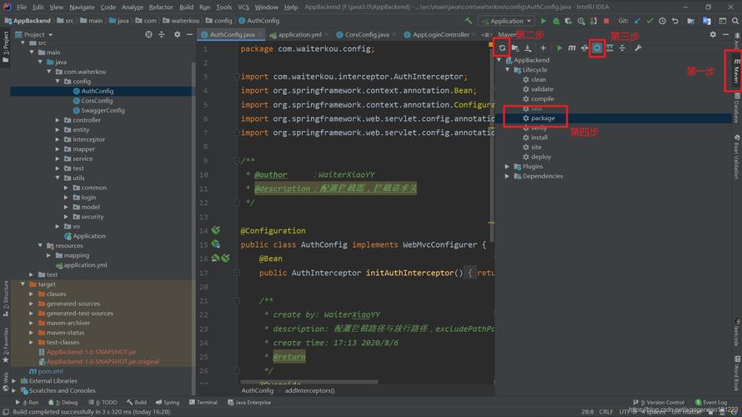Run Application with the green play button

(544, 21)
